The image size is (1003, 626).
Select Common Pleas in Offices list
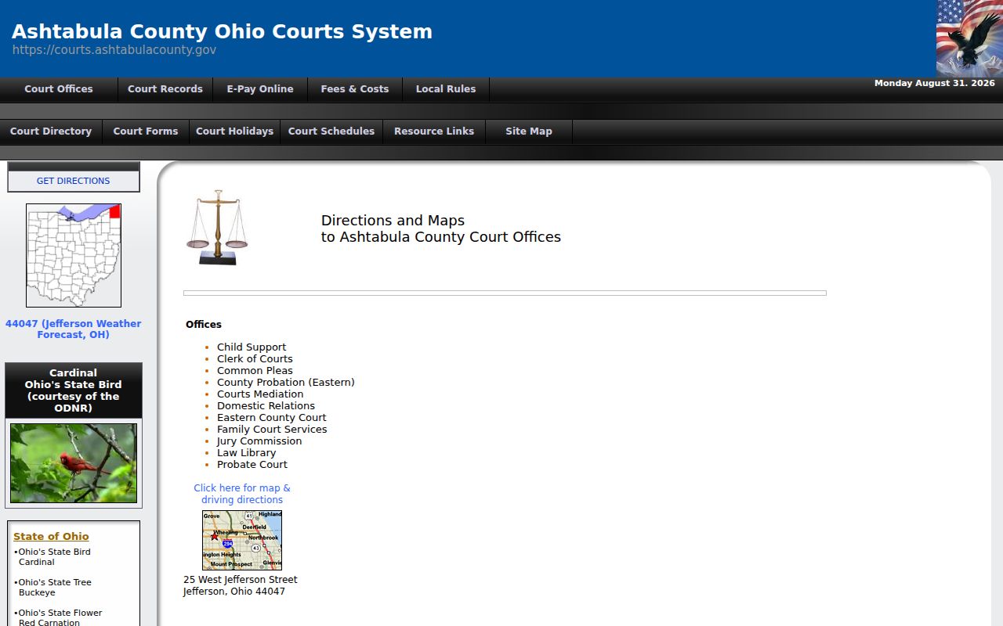click(255, 371)
